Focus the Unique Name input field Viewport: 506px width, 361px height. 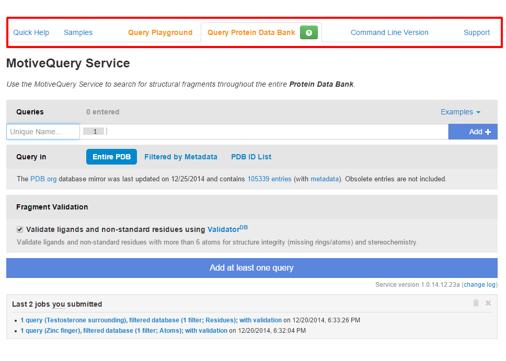click(43, 132)
